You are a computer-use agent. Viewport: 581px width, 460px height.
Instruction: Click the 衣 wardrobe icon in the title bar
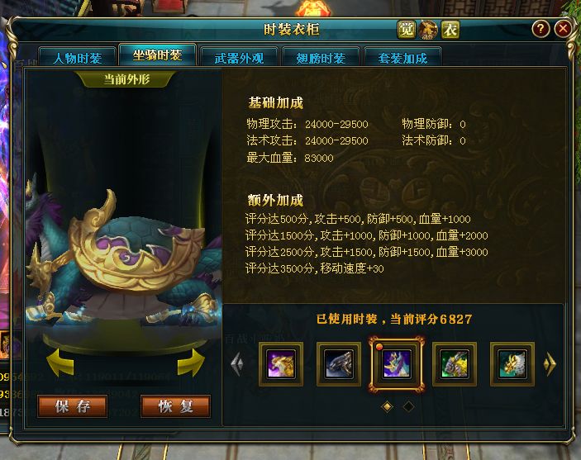coord(450,29)
